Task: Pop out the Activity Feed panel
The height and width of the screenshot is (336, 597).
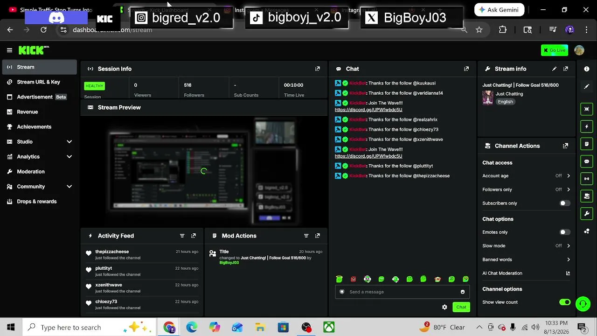Action: tap(194, 236)
